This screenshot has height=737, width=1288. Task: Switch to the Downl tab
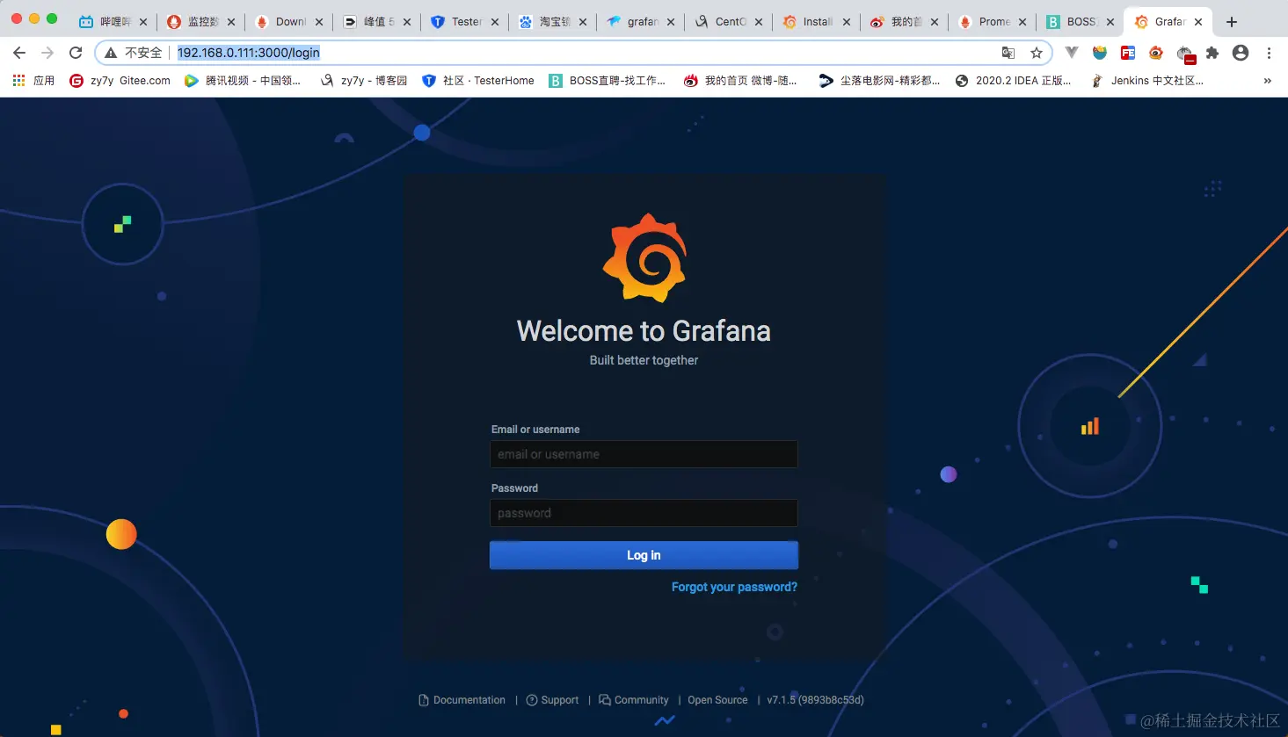[288, 22]
